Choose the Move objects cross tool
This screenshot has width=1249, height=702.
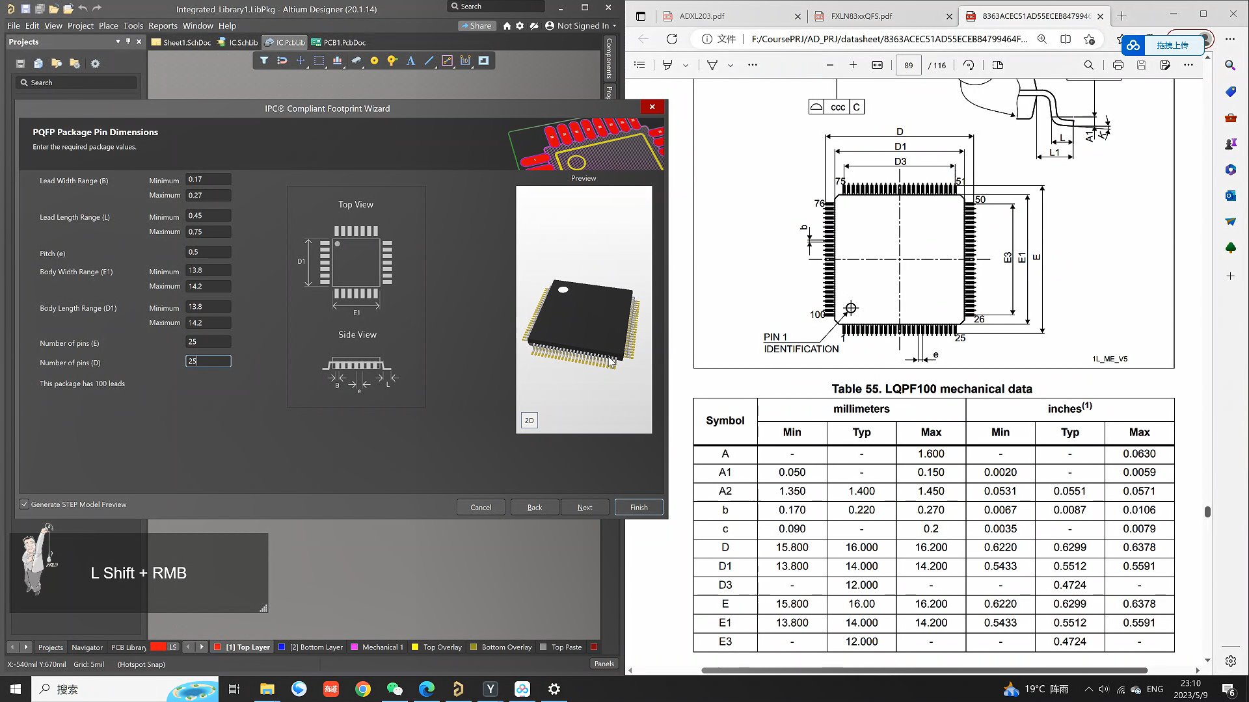301,60
